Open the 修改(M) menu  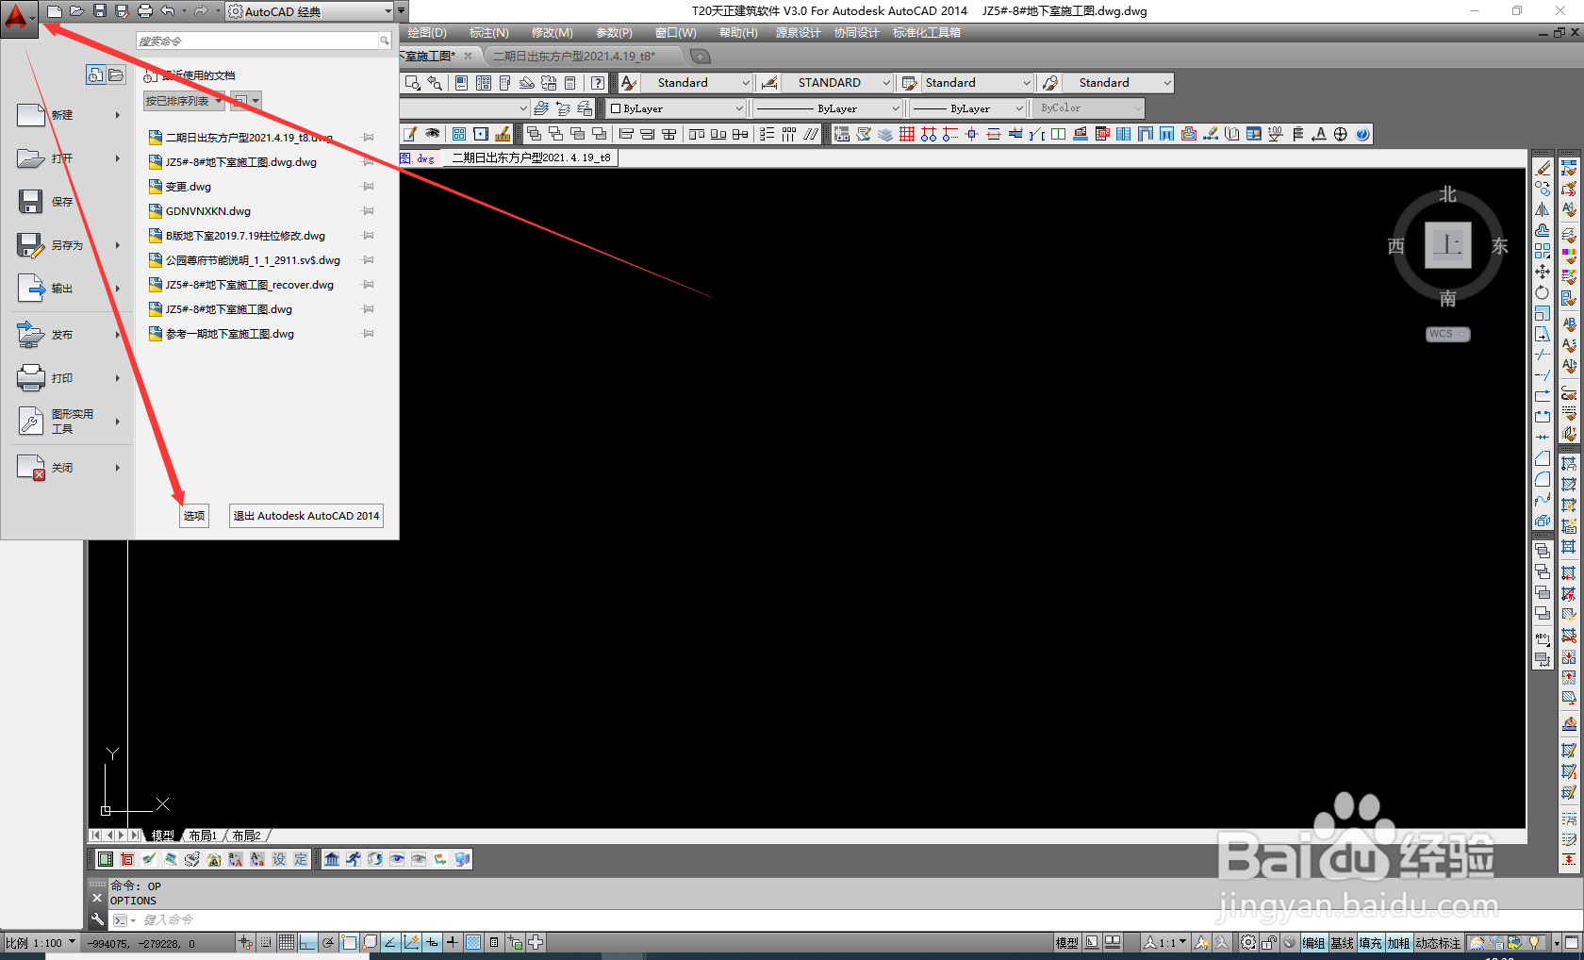[x=553, y=33]
